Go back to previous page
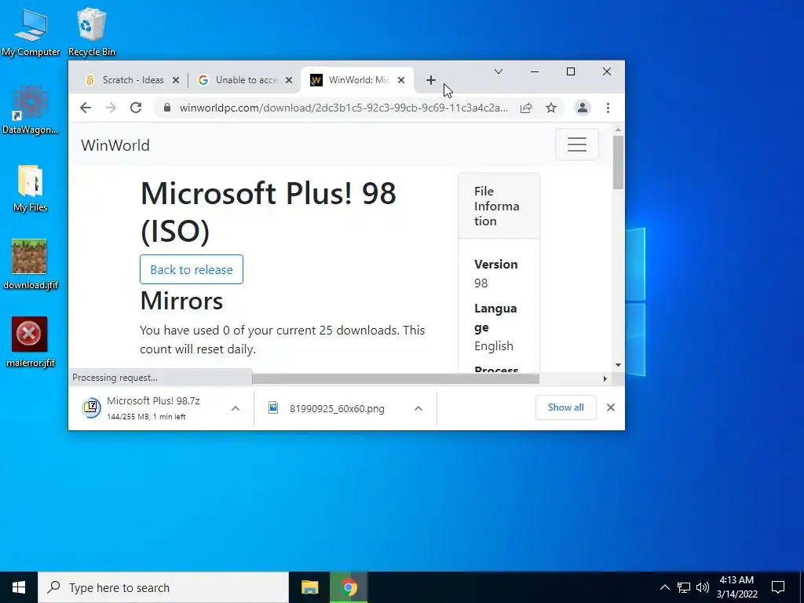804x603 pixels. (x=86, y=108)
